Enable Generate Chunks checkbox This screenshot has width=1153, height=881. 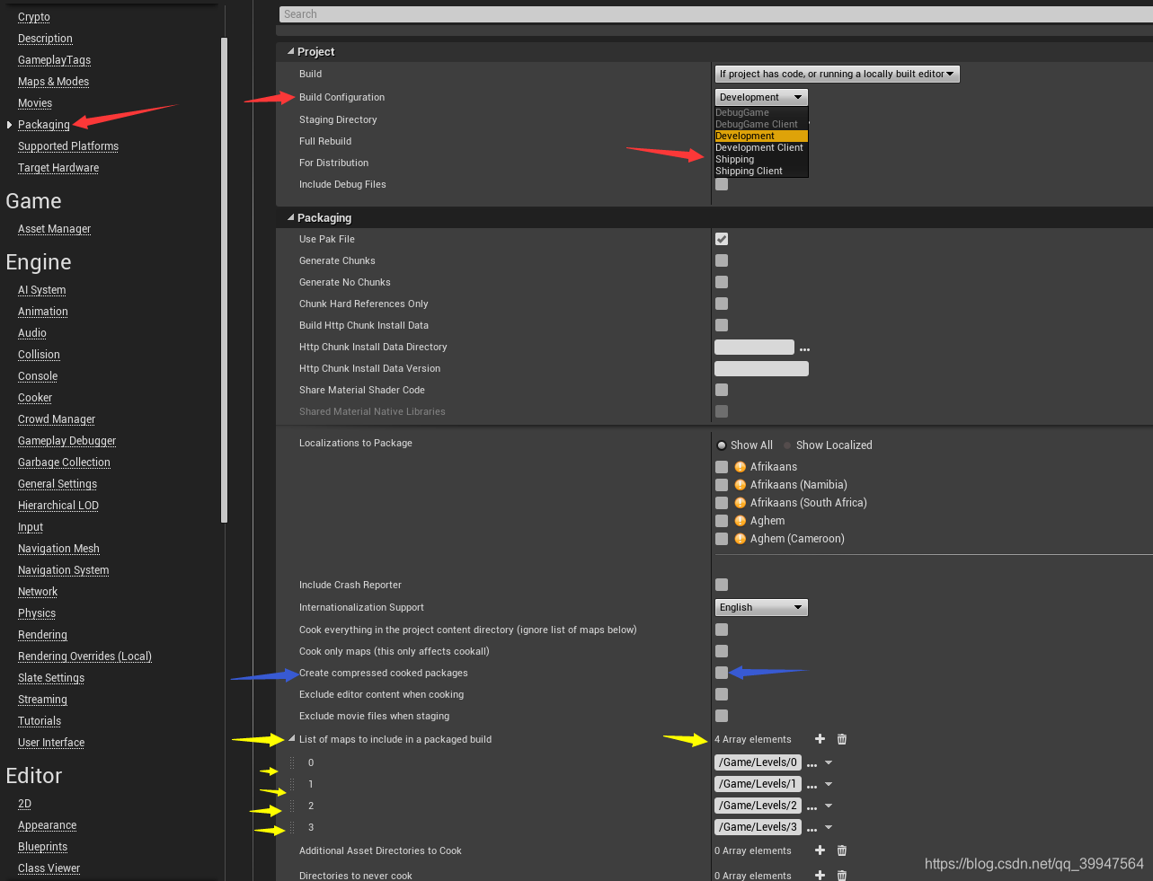pos(722,260)
